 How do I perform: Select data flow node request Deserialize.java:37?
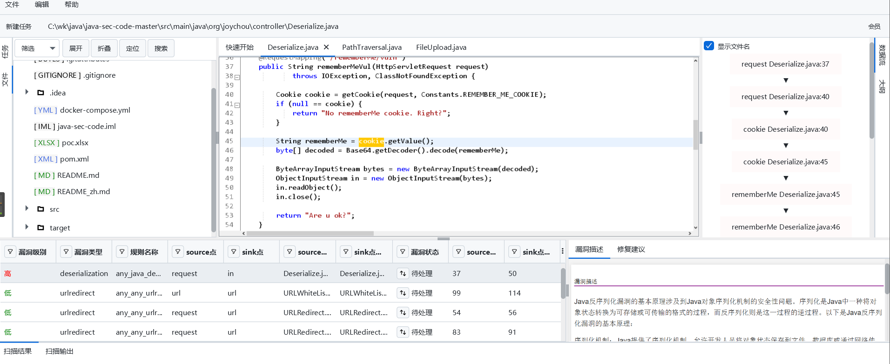(785, 64)
